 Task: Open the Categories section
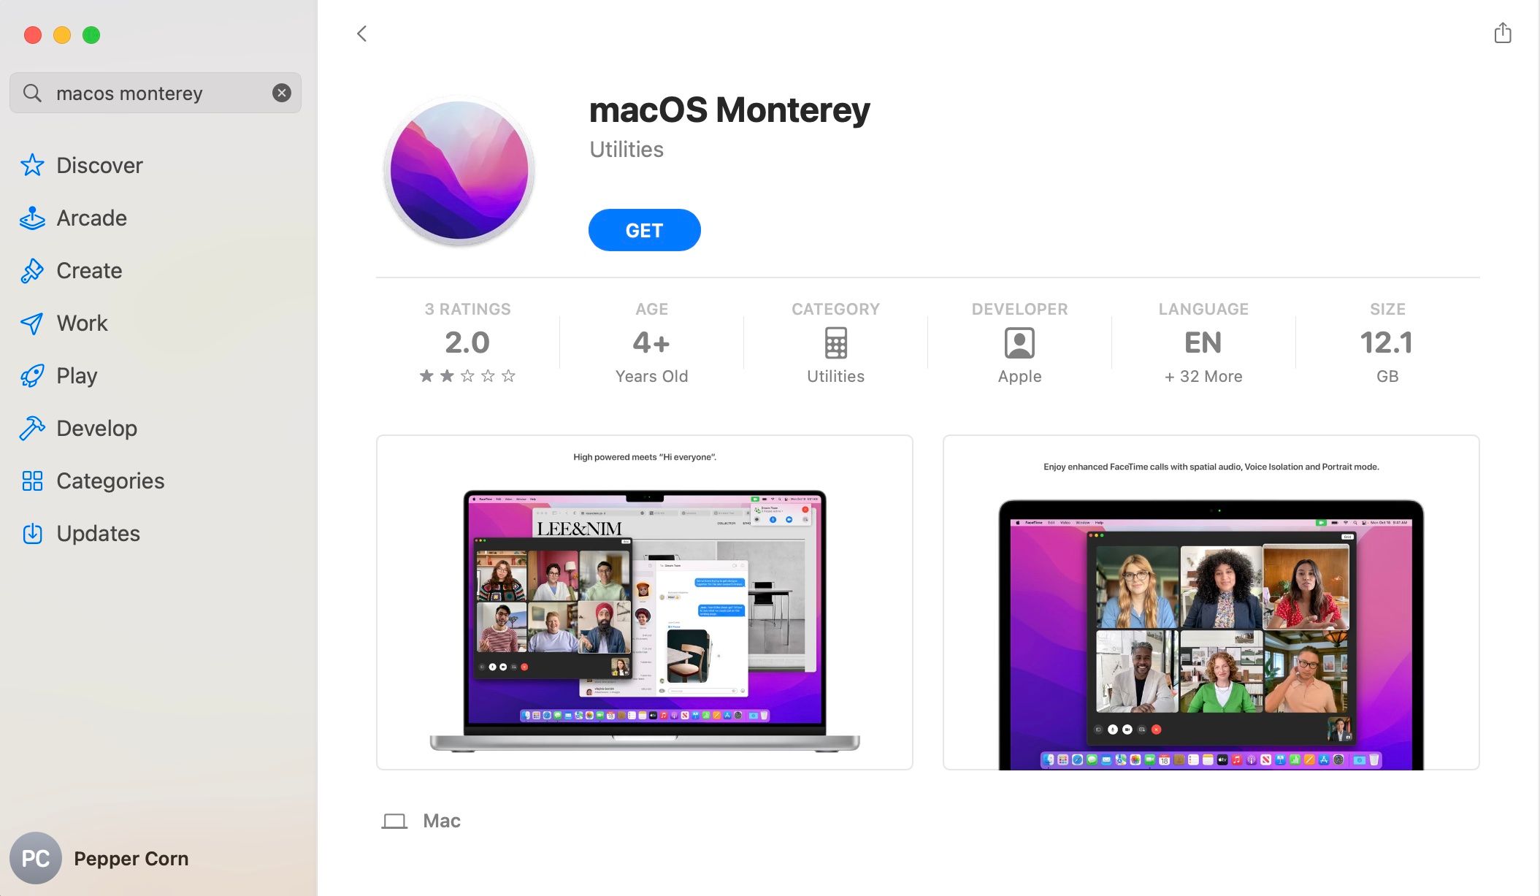pyautogui.click(x=110, y=479)
